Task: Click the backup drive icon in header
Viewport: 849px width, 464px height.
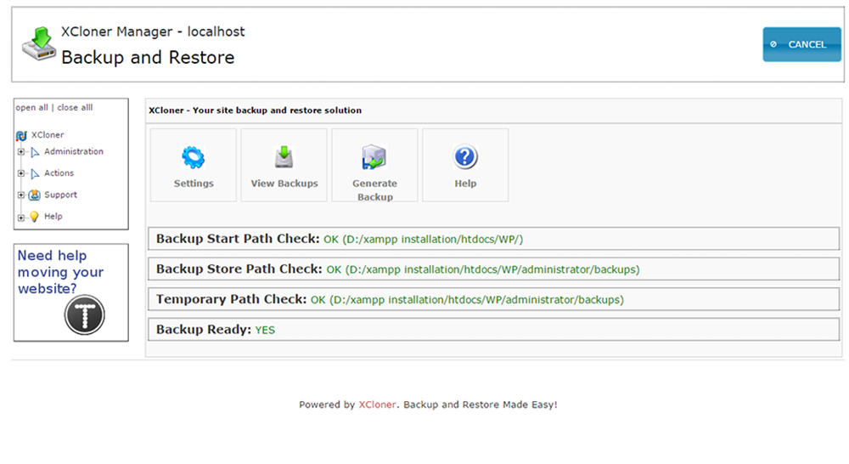Action: [x=39, y=43]
